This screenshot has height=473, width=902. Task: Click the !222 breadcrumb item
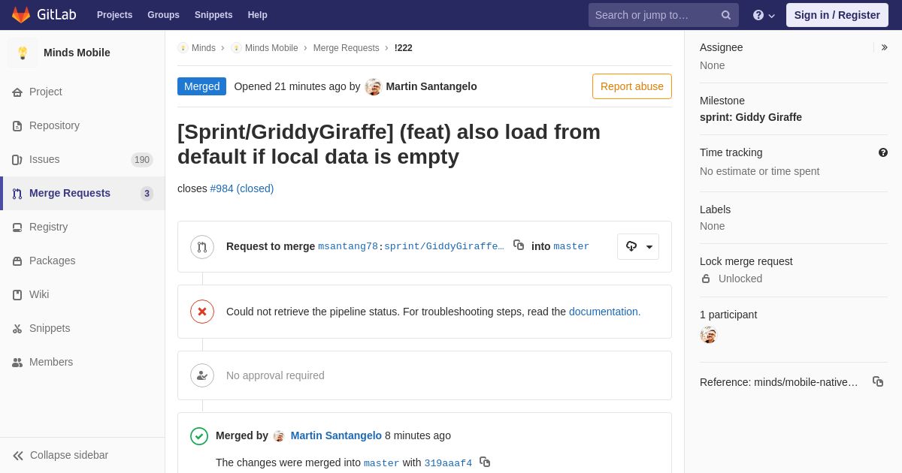coord(404,48)
